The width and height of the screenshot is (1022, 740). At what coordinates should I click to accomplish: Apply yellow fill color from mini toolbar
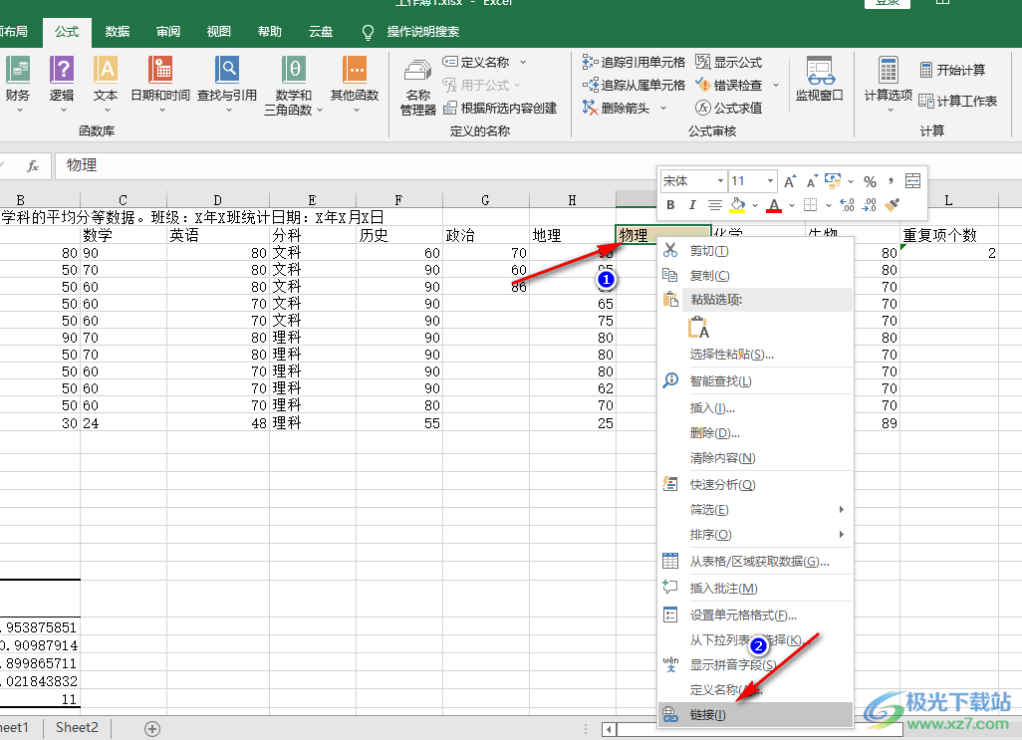pyautogui.click(x=737, y=205)
